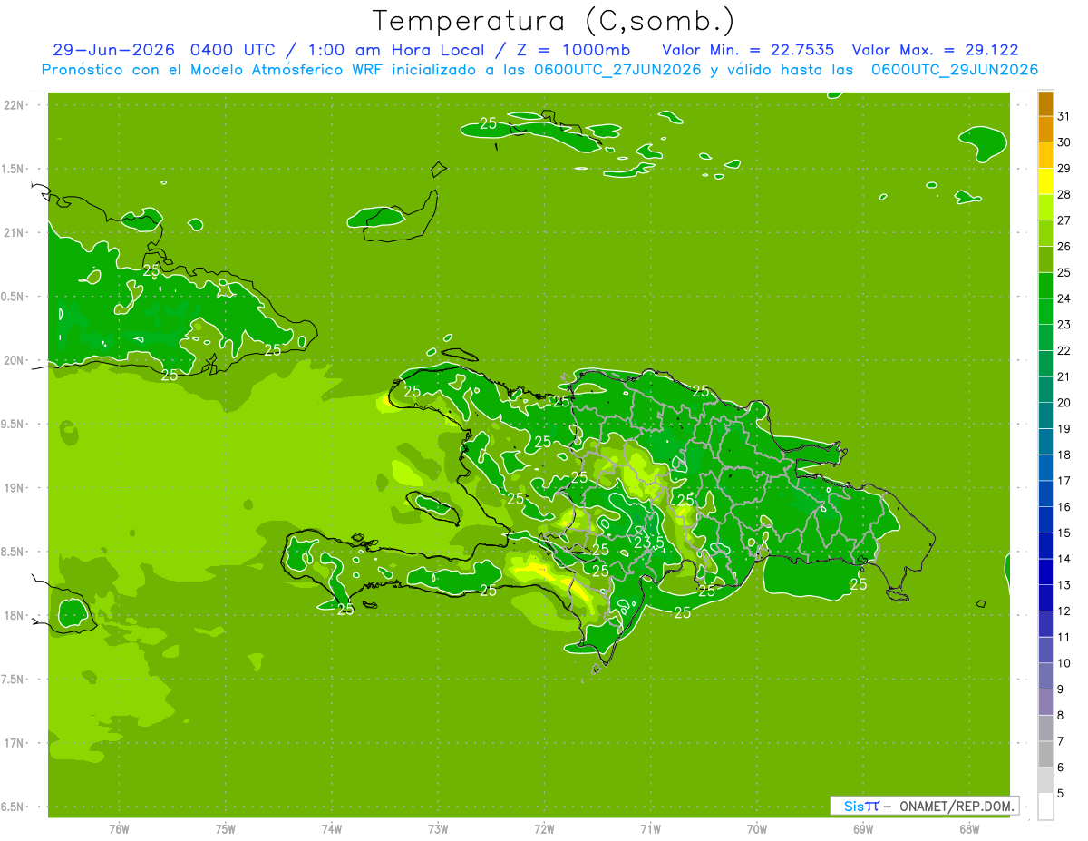This screenshot has width=1088, height=841.
Task: Click the legend value '31'
Action: [1064, 116]
